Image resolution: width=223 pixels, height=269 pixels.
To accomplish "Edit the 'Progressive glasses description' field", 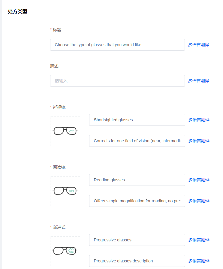I will tap(137, 261).
